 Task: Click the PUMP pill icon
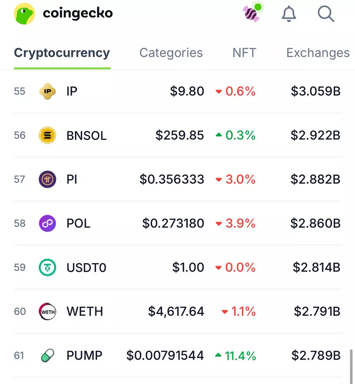[x=47, y=356]
